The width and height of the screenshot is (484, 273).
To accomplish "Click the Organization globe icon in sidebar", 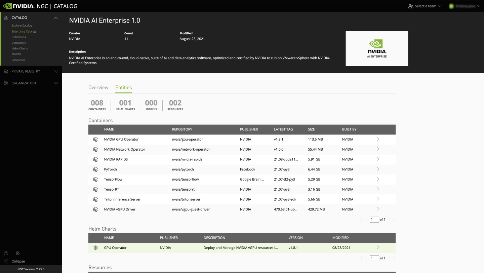I will (6, 83).
